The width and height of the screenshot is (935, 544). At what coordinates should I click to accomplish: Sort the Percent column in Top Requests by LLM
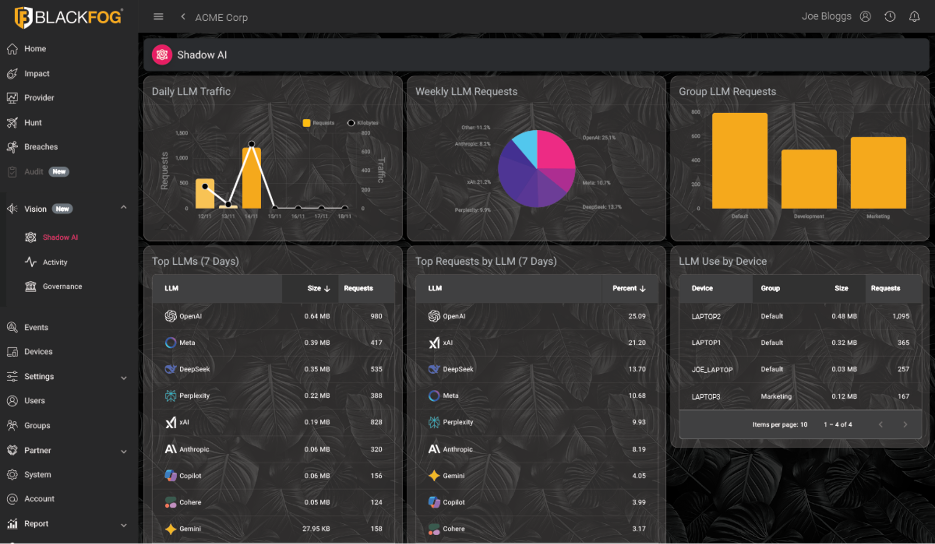[643, 288]
